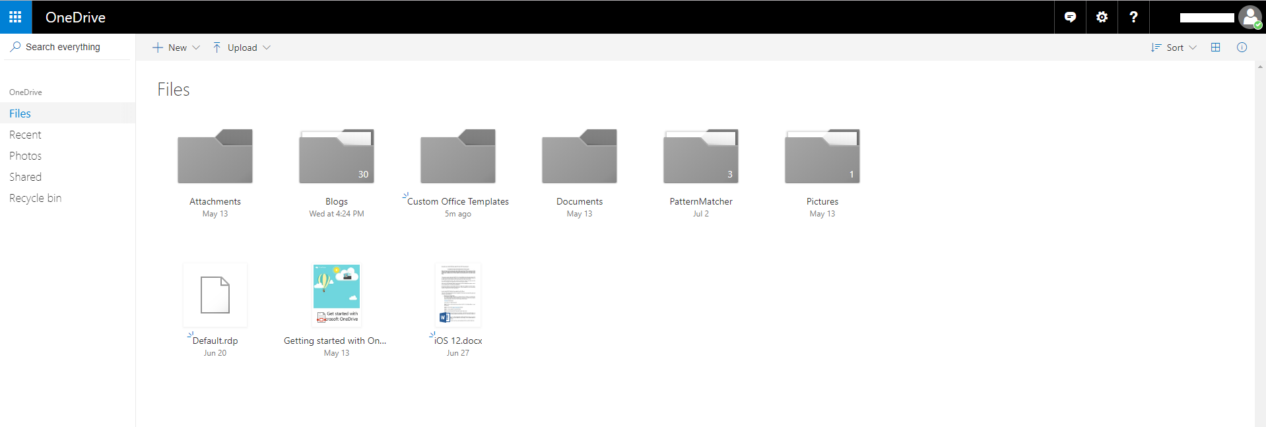Click the Upload arrow icon
Screen dimensions: 1266x427
point(217,48)
